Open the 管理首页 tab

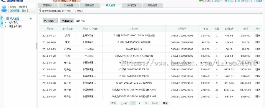[47, 5]
